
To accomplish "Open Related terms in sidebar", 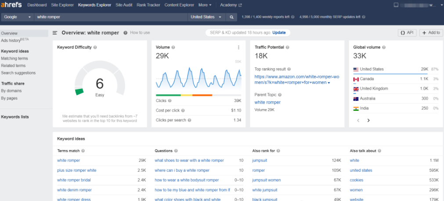I will [x=13, y=66].
